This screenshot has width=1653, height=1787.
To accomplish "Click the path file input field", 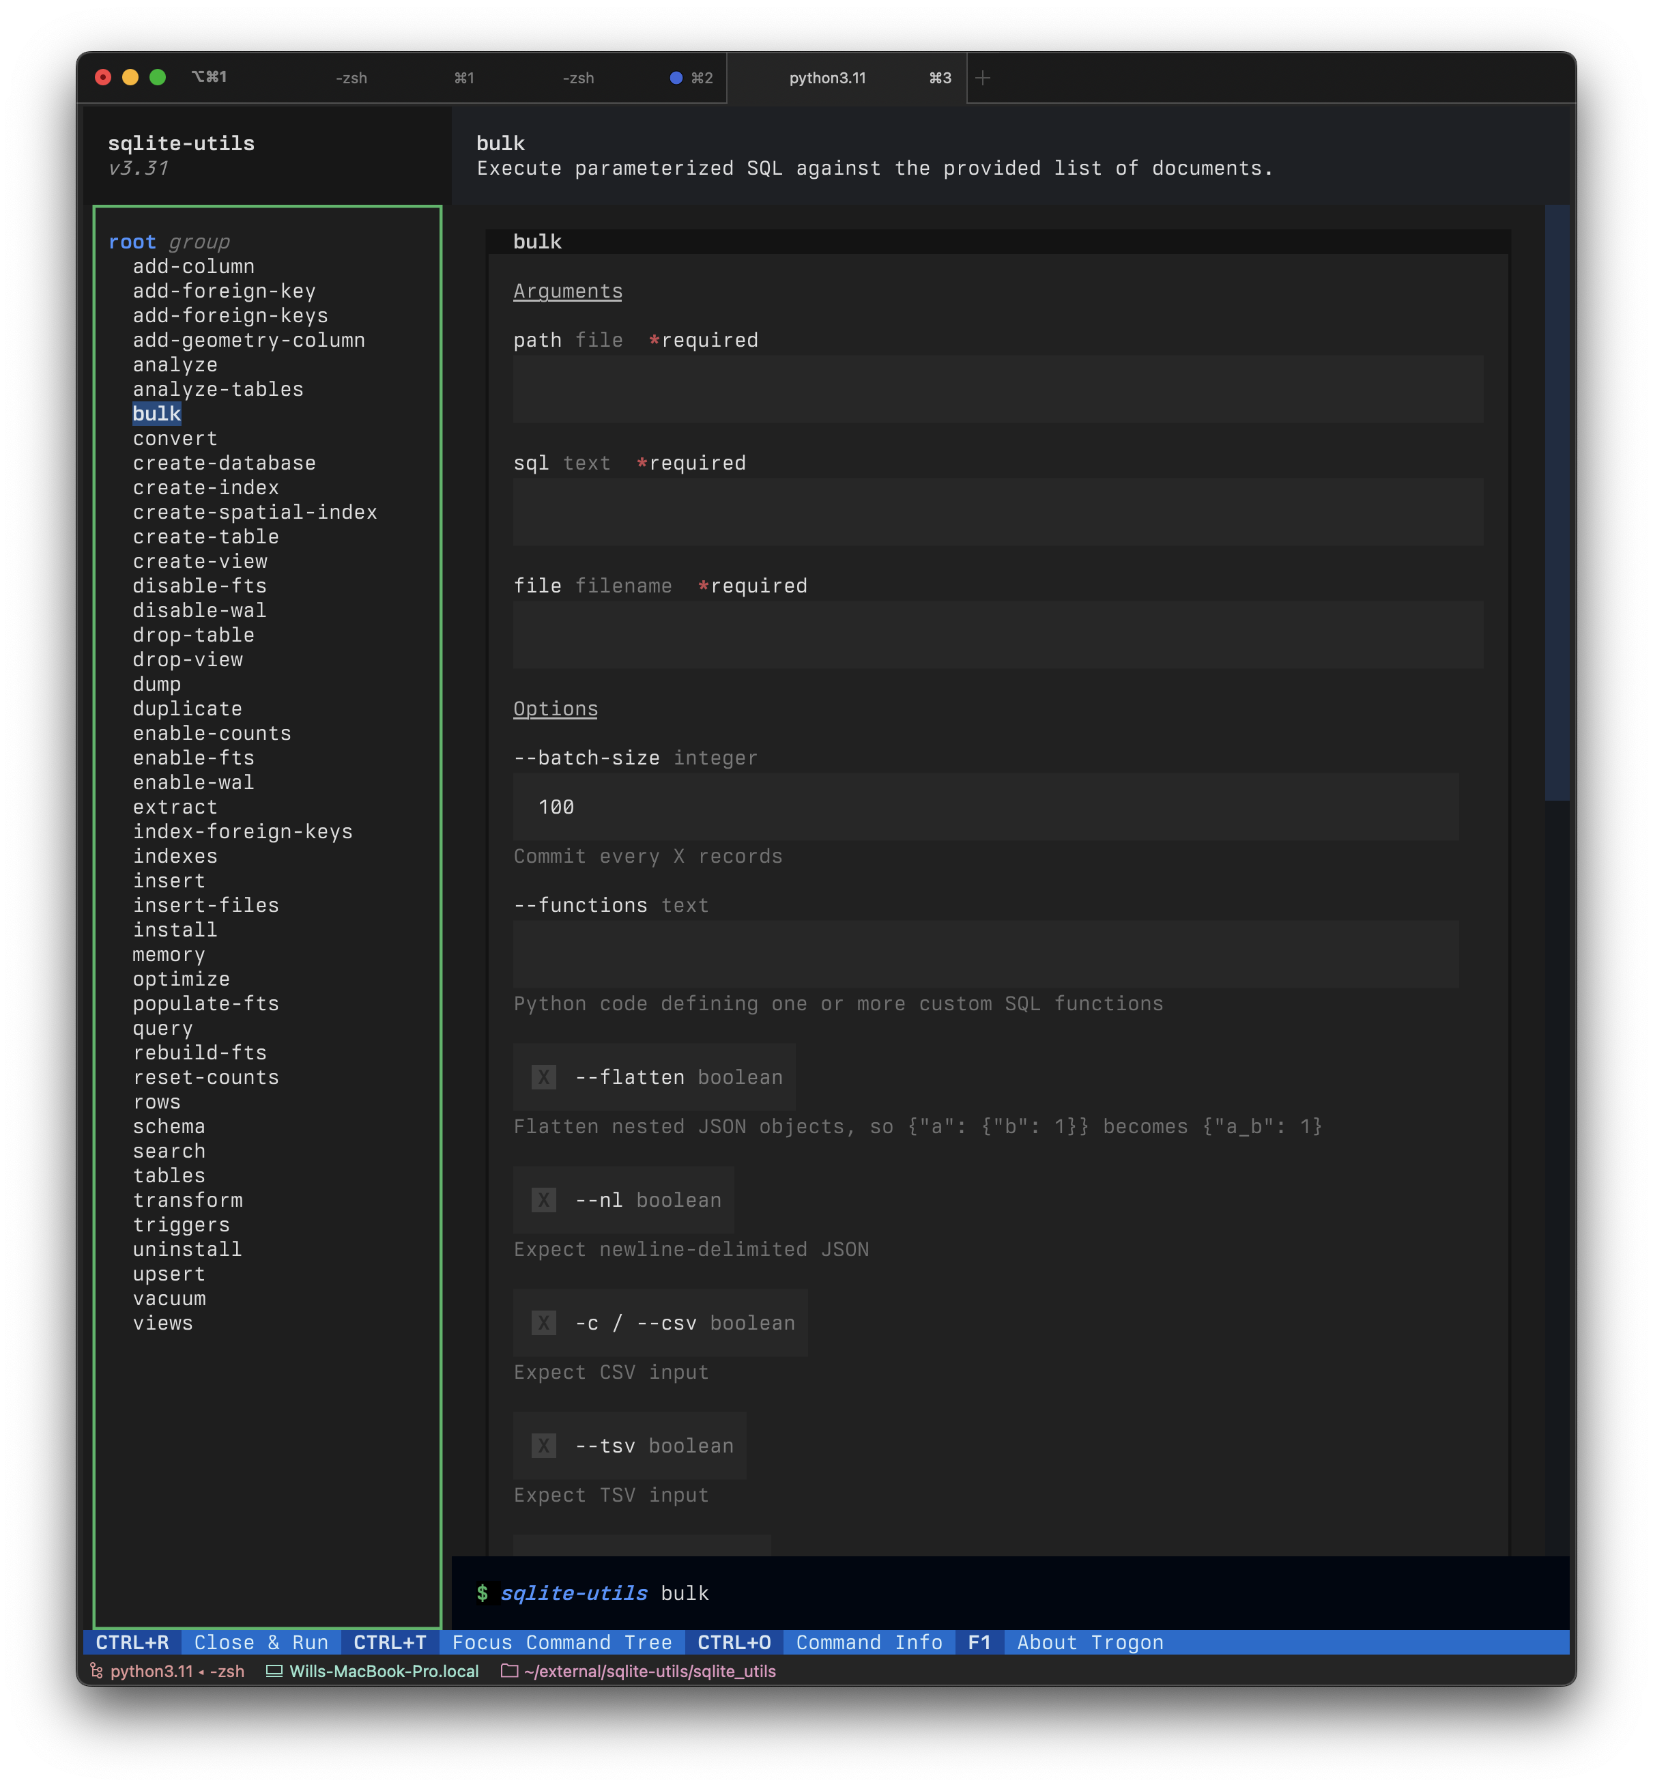I will [997, 389].
